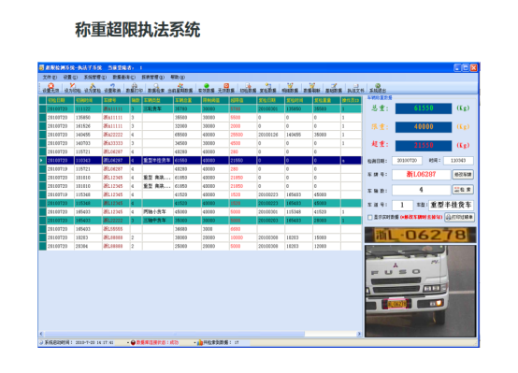This screenshot has height=373, width=518.
Task: Click the 打印过磅单 print button
Action: [459, 217]
